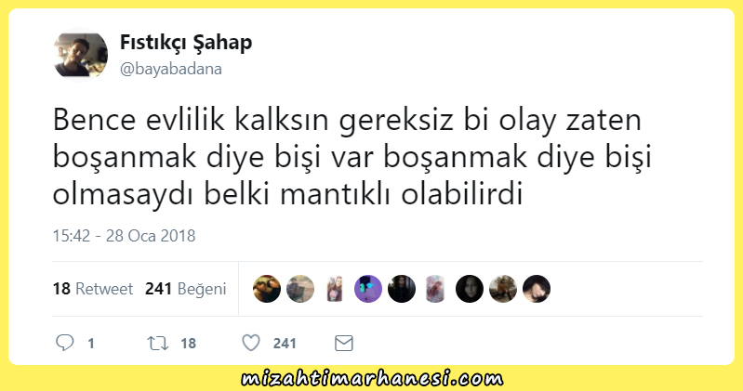This screenshot has height=391, width=743.
Task: Click the retweet arrows icon
Action: coord(158,343)
